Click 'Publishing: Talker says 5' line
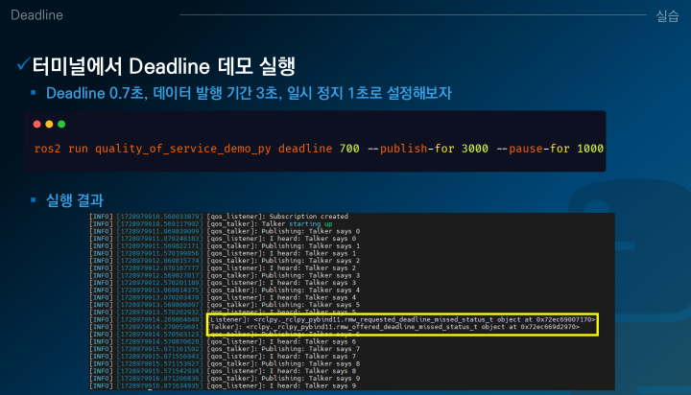Screen dimensions: 691x395 pos(225,305)
